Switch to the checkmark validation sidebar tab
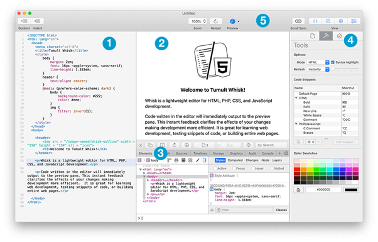Image resolution: width=378 pixels, height=242 pixels. pyautogui.click(x=339, y=36)
